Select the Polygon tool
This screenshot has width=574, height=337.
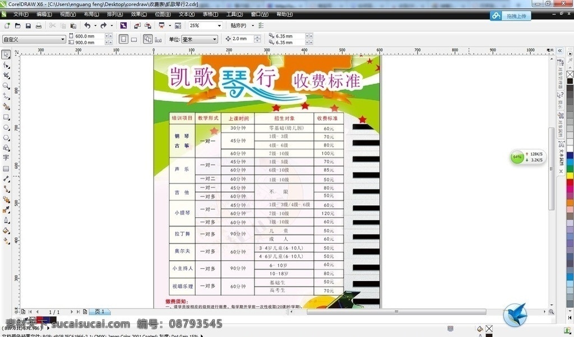(6, 138)
